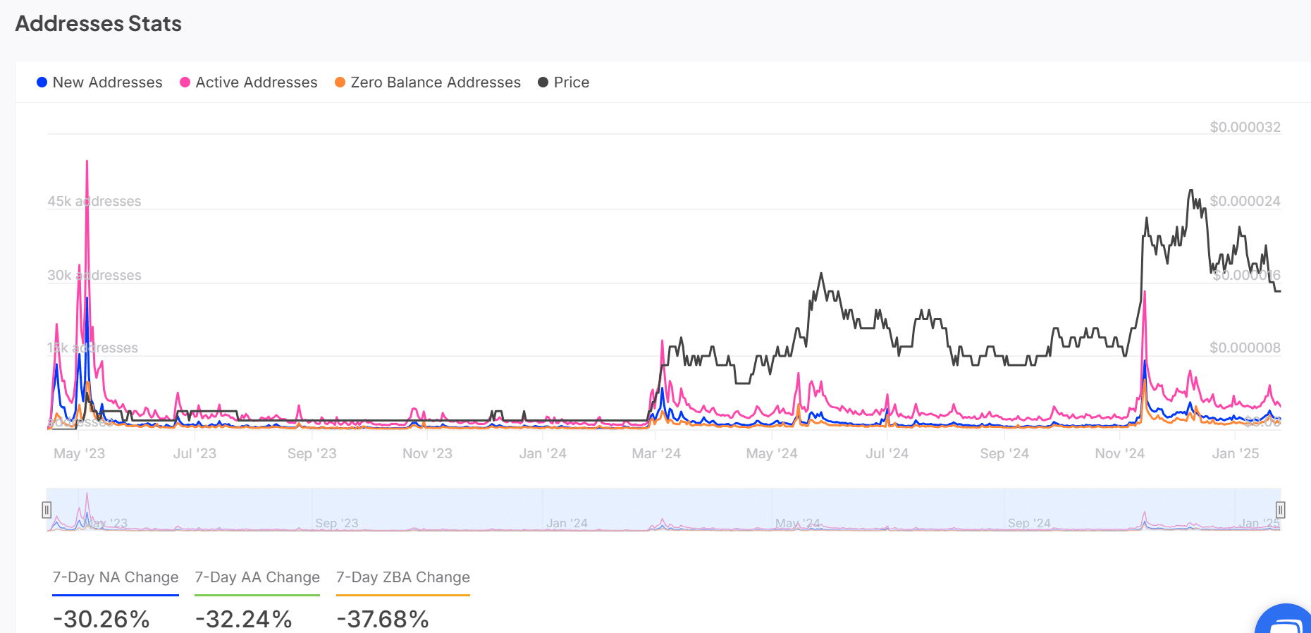Click the -30.26% NA change value
The width and height of the screenshot is (1311, 633).
click(x=101, y=619)
